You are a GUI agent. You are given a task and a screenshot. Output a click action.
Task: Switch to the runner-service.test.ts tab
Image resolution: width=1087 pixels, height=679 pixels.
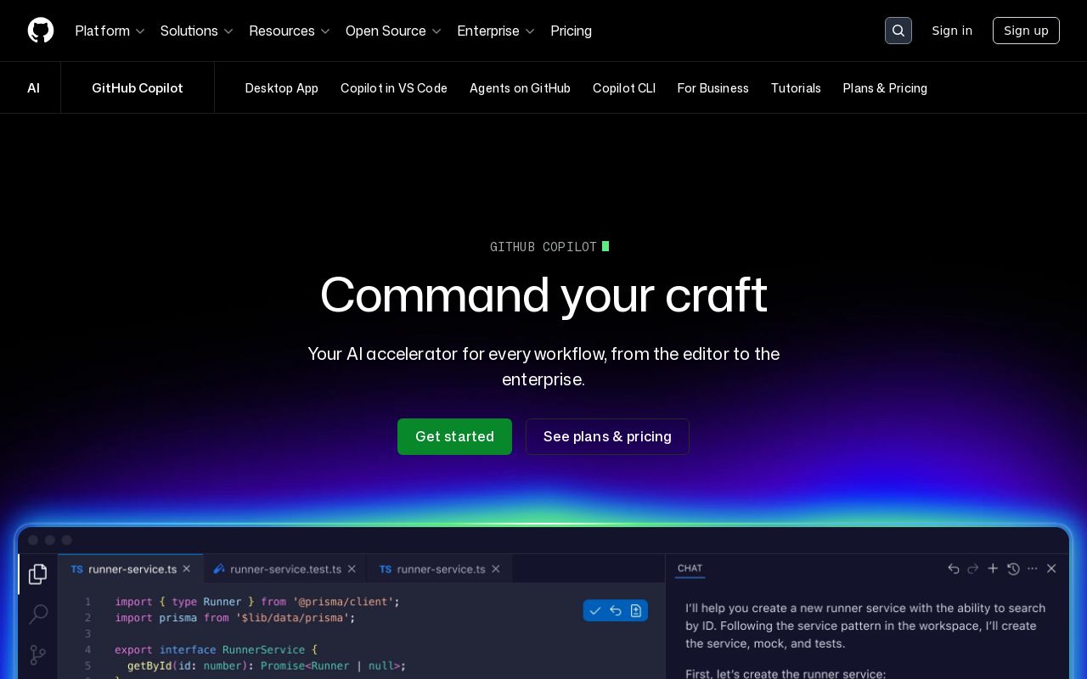285,569
